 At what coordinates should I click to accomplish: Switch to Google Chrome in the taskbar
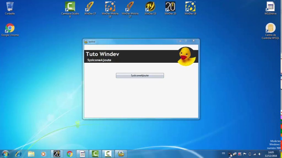pyautogui.click(x=70, y=154)
